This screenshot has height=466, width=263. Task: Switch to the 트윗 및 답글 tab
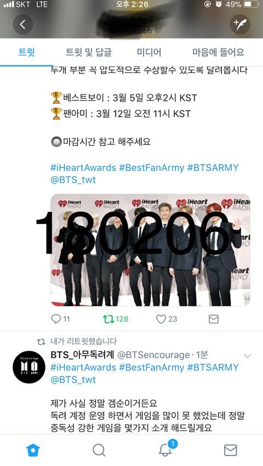[89, 52]
